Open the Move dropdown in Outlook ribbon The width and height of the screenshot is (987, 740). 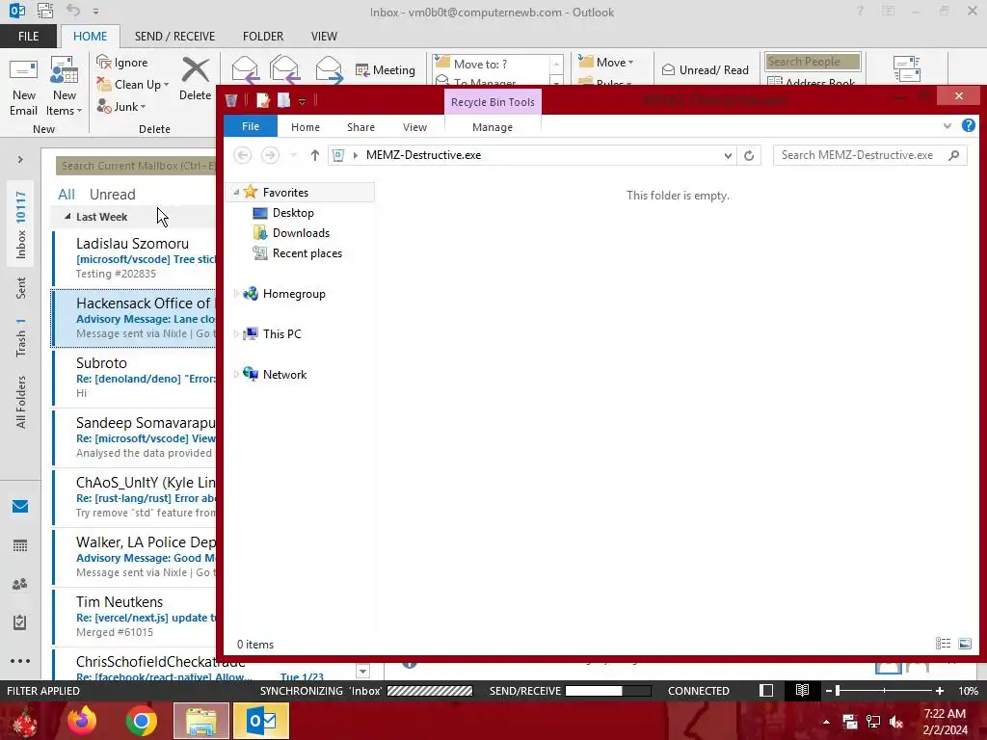[605, 63]
